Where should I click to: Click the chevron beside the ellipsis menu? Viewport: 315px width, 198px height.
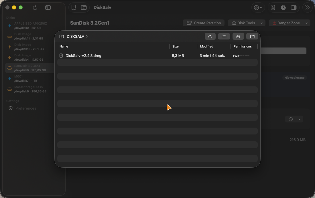click(x=299, y=119)
